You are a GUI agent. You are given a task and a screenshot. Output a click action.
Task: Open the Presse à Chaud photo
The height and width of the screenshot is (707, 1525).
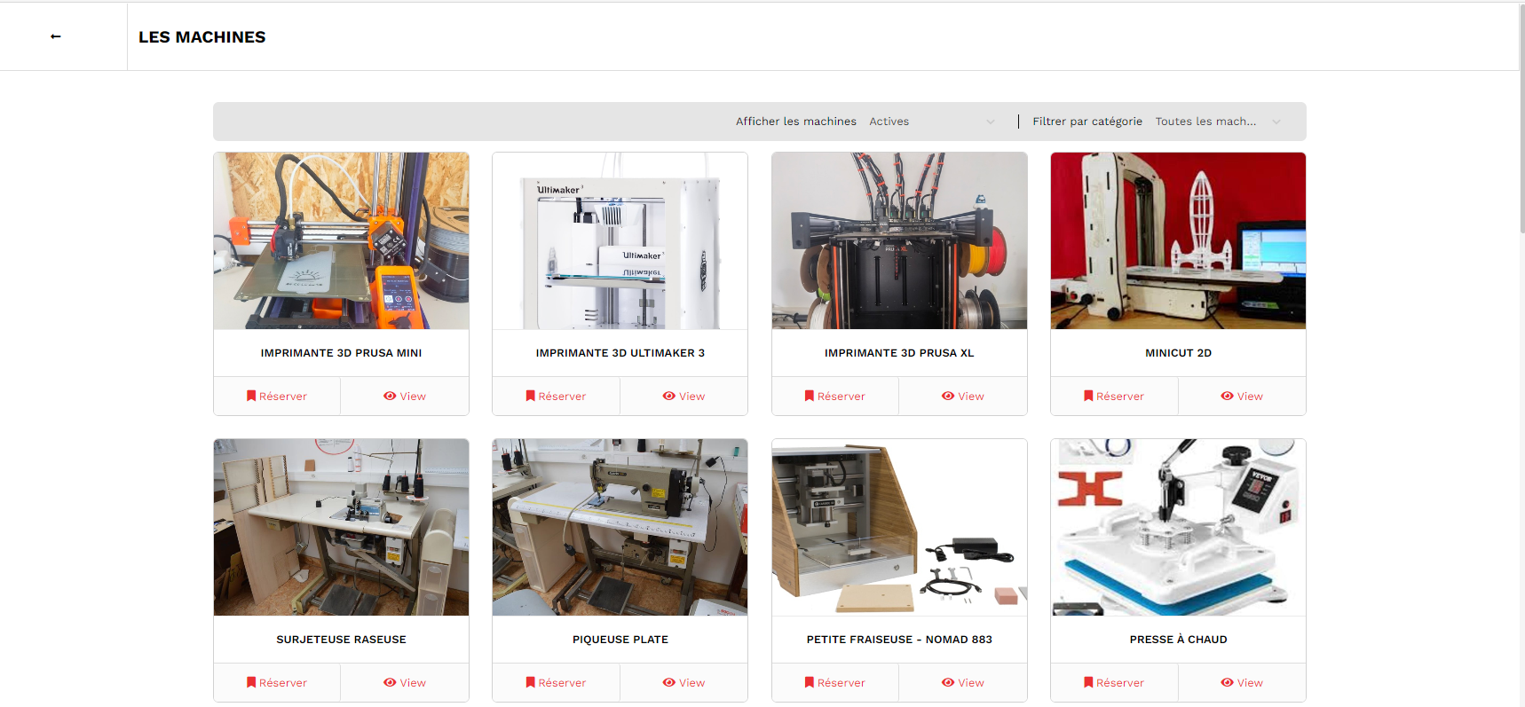(x=1178, y=527)
